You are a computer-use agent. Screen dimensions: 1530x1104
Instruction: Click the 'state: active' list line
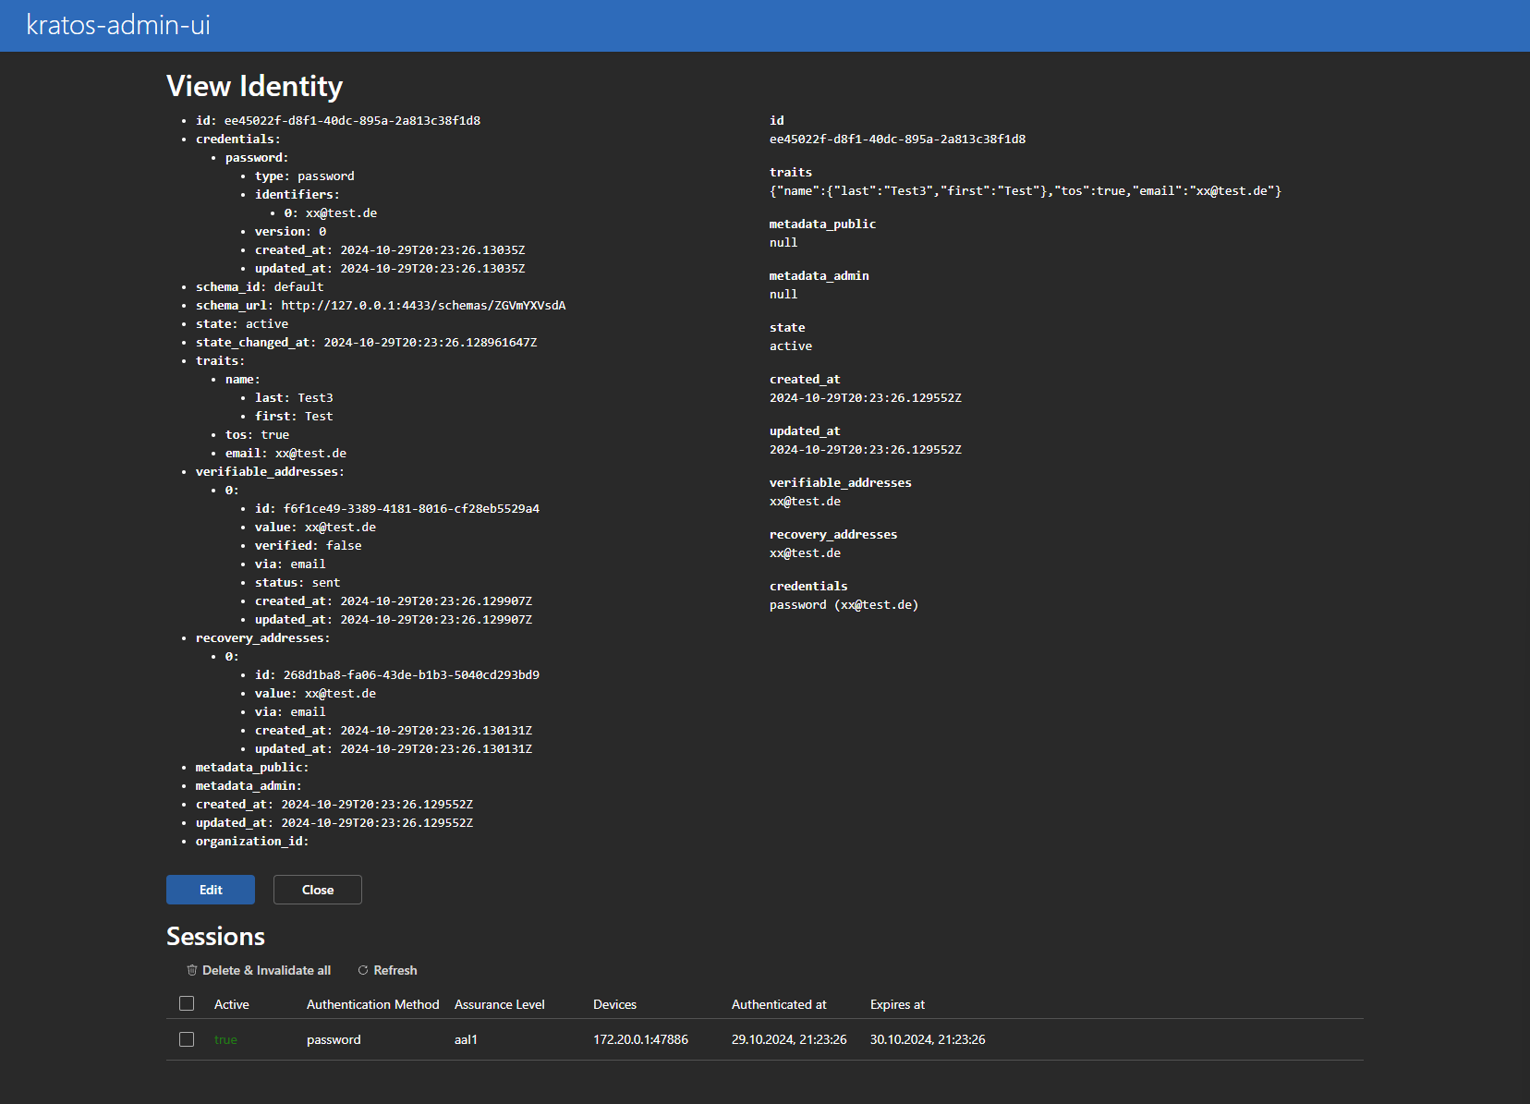click(x=242, y=324)
